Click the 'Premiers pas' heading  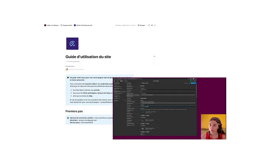tap(74, 111)
